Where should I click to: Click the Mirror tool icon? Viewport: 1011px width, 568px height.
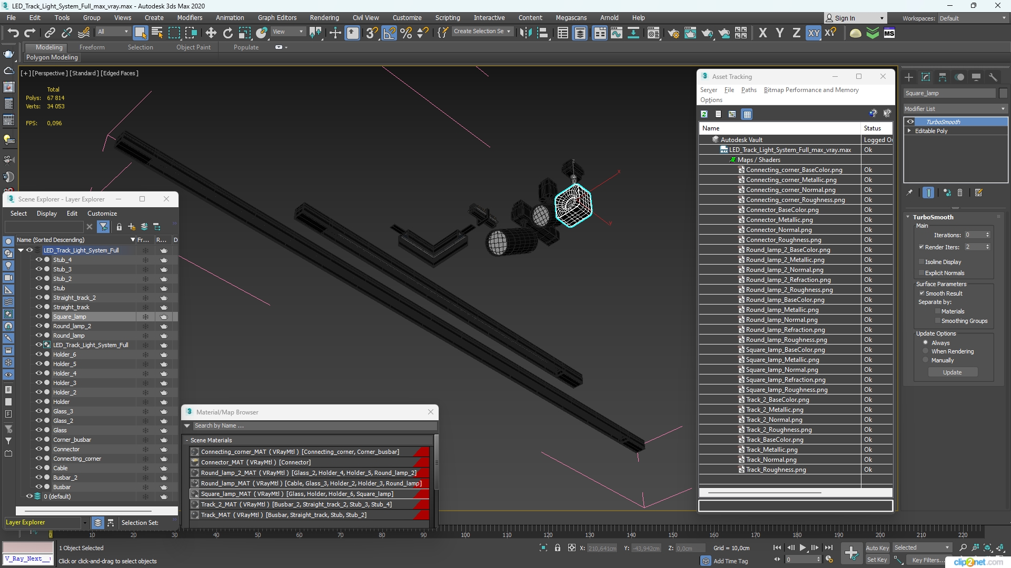point(525,33)
